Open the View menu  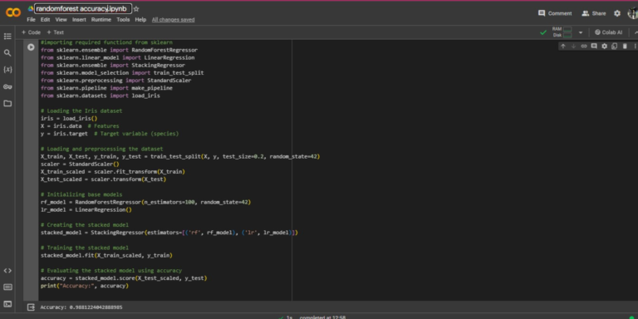click(61, 20)
